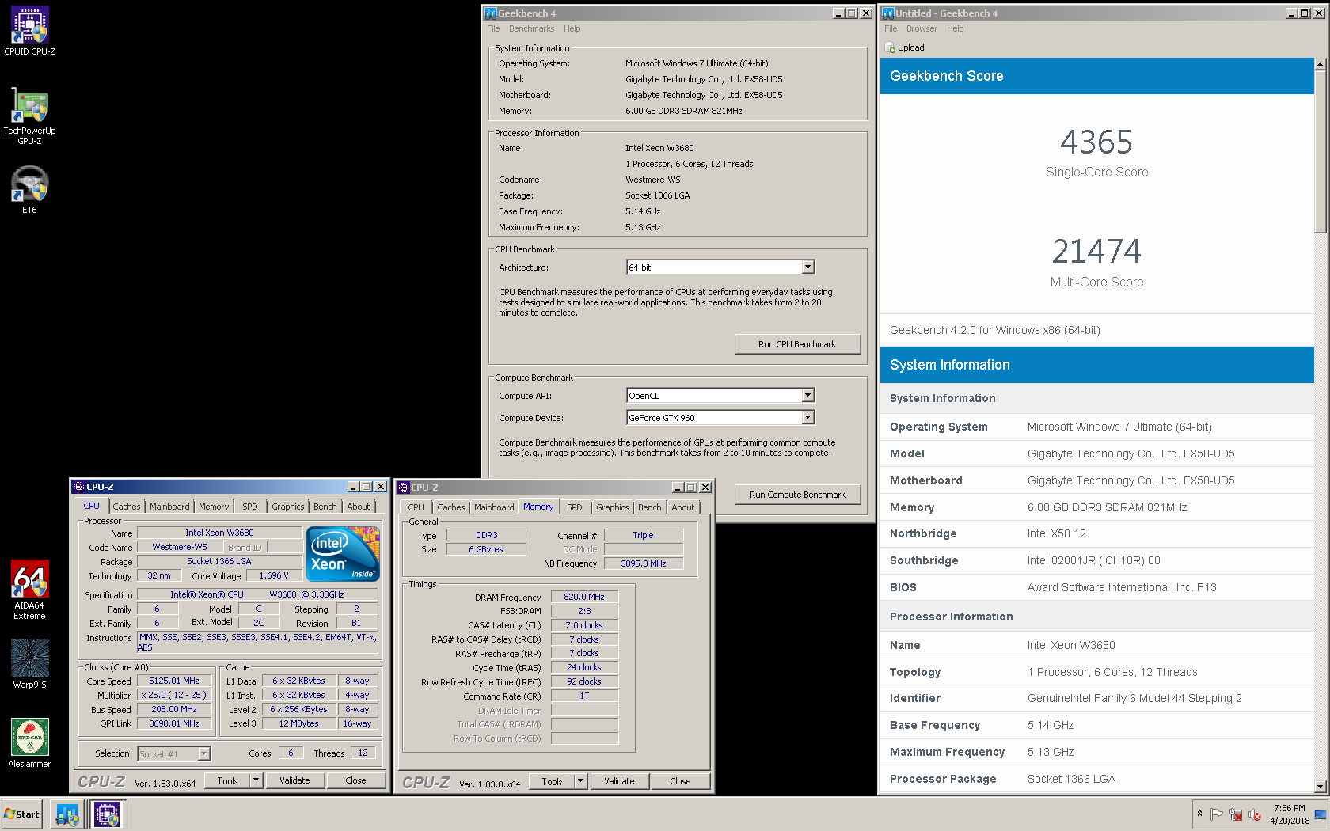This screenshot has width=1330, height=831.
Task: Switch to Memory tab in left CPU-Z
Action: coord(214,507)
